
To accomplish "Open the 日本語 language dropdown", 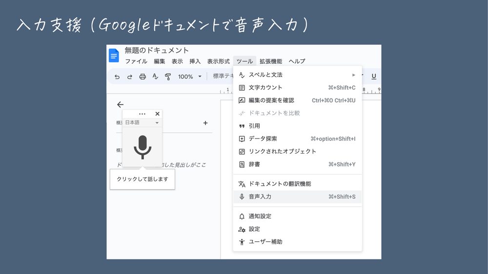I will coord(142,122).
